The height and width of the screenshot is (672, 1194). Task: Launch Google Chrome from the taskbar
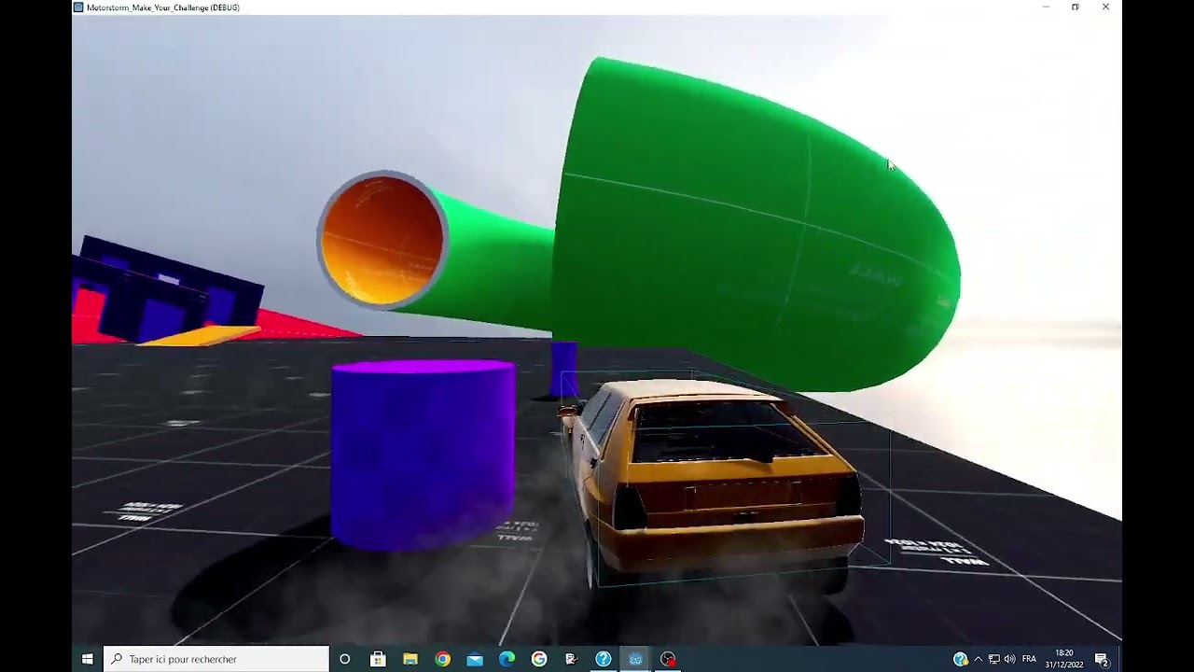pyautogui.click(x=443, y=659)
